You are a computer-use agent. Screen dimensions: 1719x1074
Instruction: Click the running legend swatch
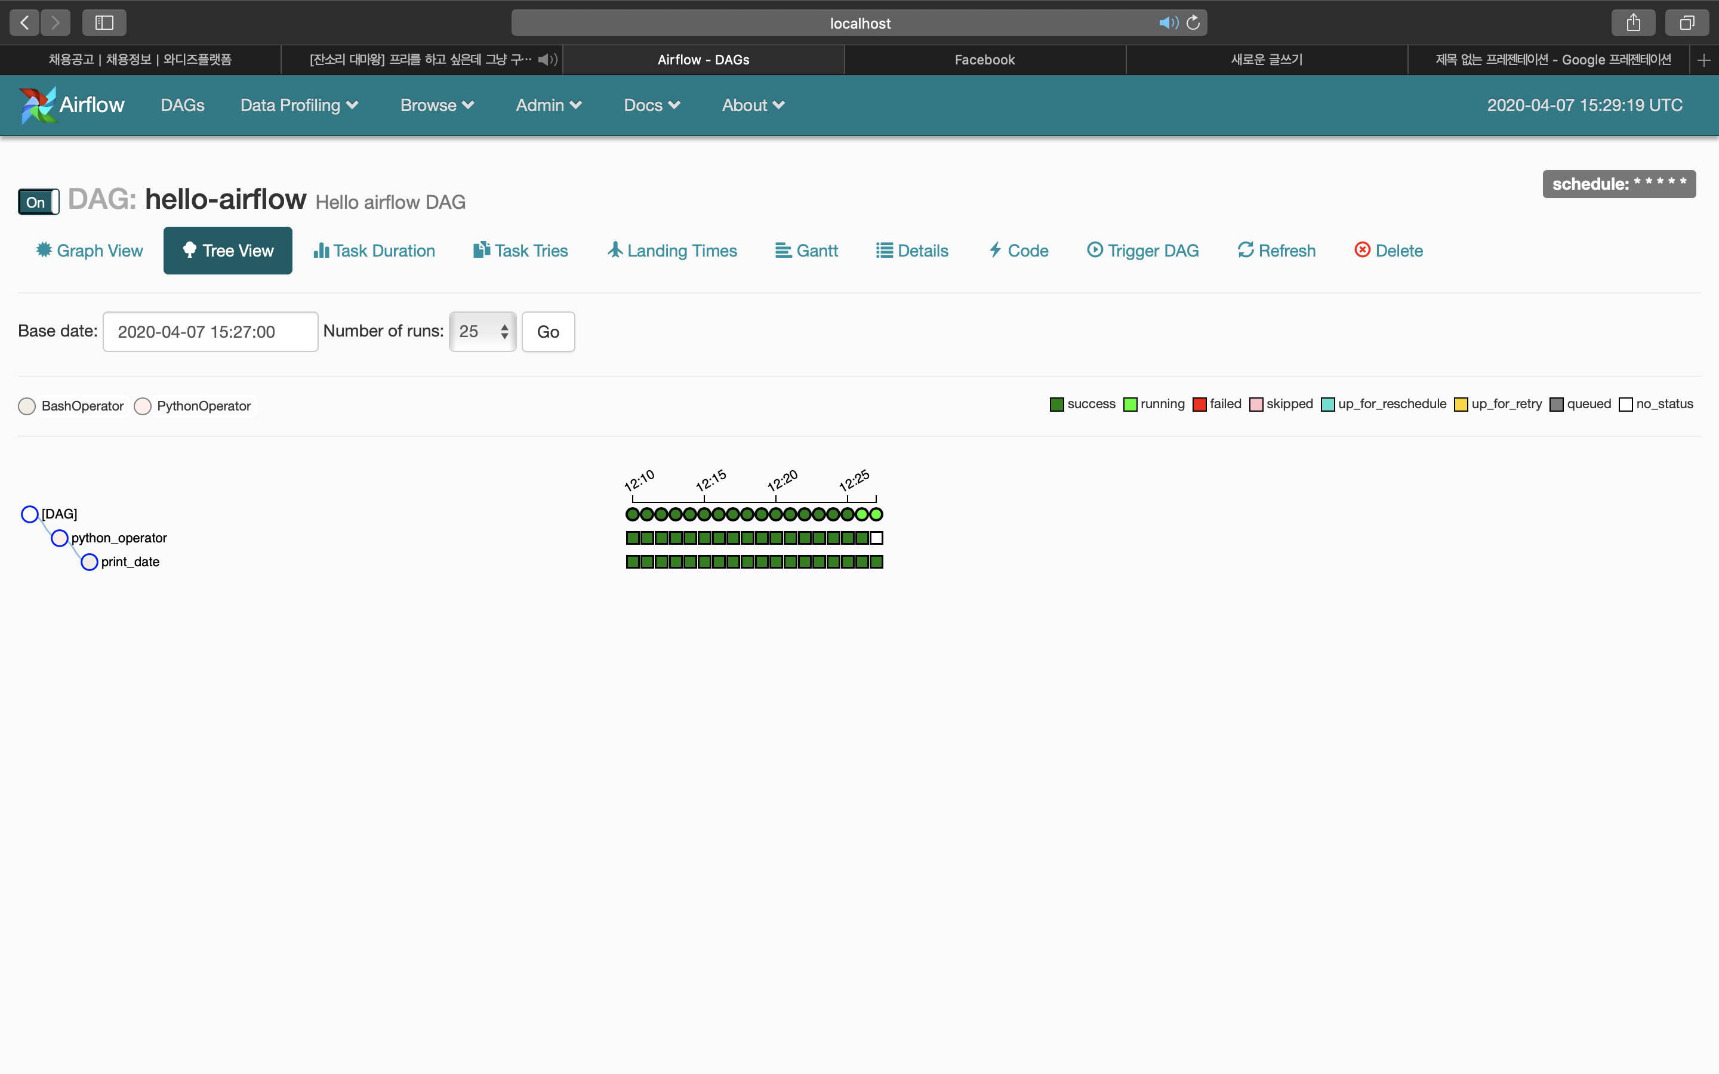pos(1130,405)
